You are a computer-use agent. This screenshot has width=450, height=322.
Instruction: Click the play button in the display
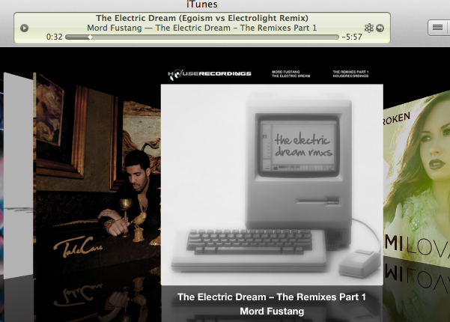tap(25, 28)
